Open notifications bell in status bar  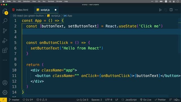[x=177, y=100]
